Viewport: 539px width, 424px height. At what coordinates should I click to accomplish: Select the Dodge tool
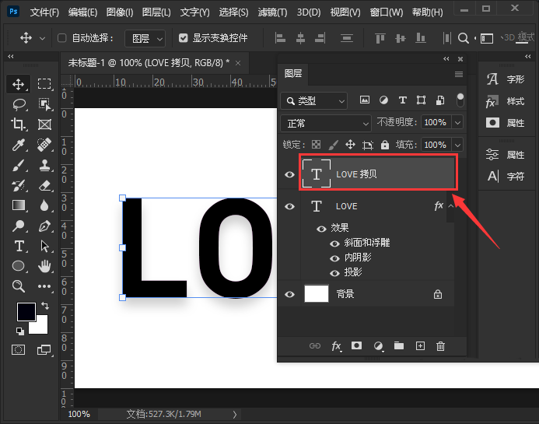(18, 226)
